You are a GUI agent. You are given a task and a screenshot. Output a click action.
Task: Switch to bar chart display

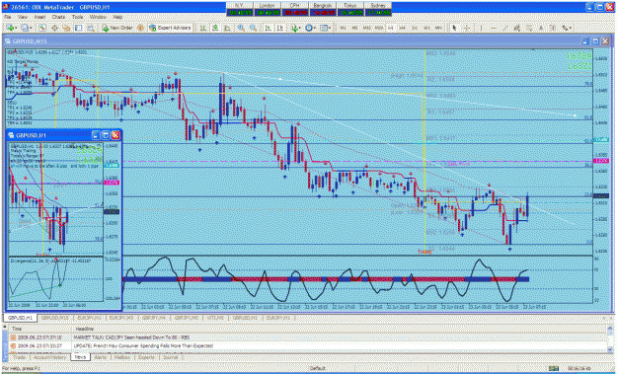(203, 28)
